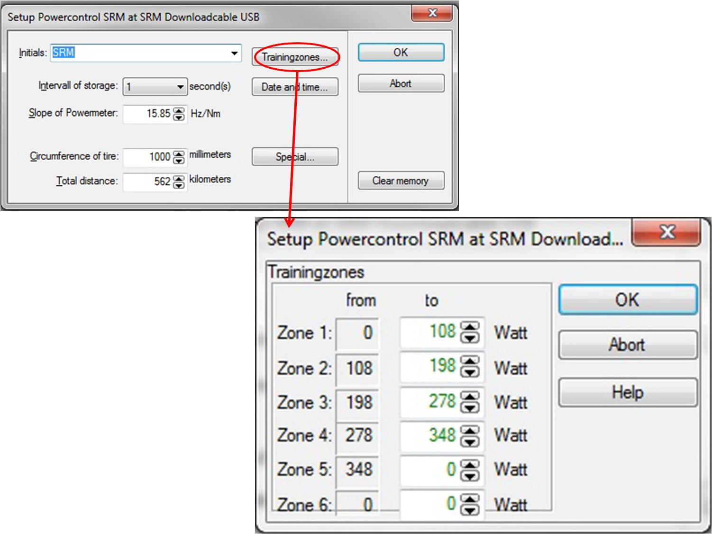Click Help in Trainingzones dialog

(x=628, y=392)
